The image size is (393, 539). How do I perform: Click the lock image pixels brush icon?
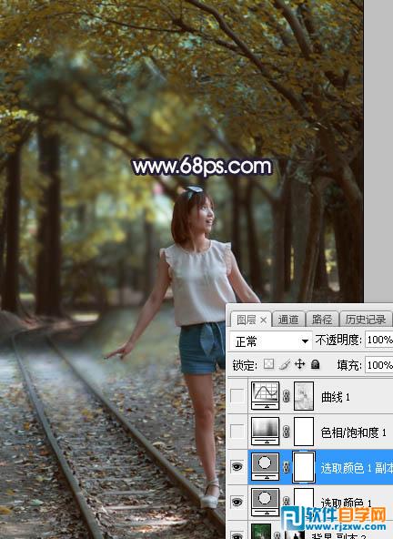point(285,364)
